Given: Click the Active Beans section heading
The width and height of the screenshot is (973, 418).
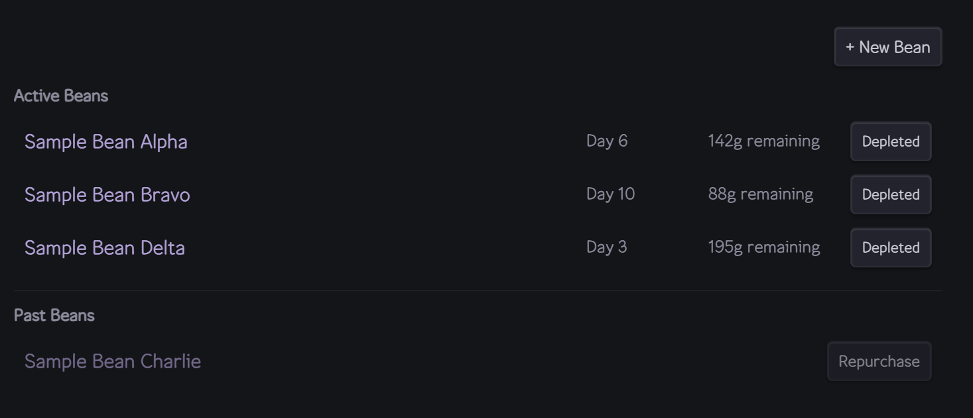Looking at the screenshot, I should click(61, 96).
